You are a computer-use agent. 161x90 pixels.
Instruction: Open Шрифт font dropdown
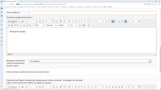(63, 25)
